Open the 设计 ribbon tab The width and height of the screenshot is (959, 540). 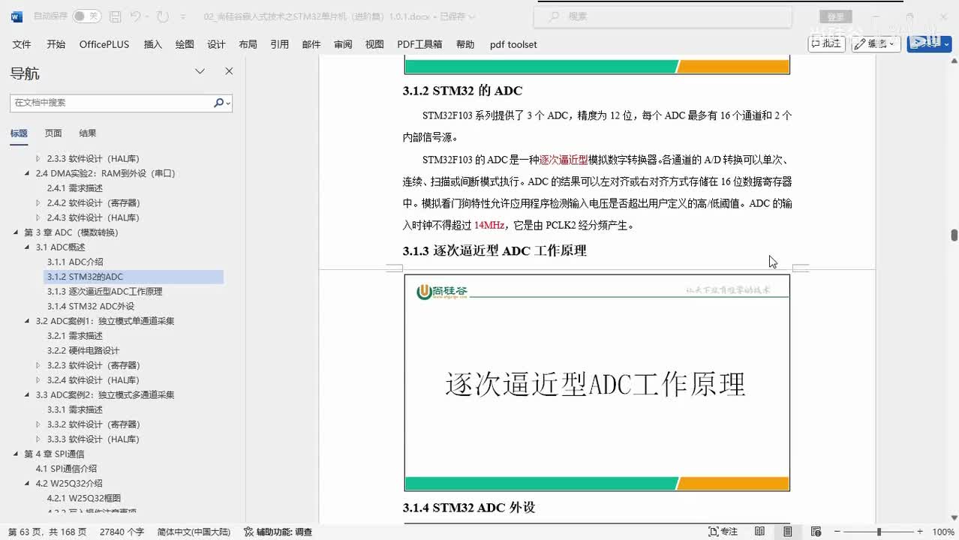click(216, 44)
